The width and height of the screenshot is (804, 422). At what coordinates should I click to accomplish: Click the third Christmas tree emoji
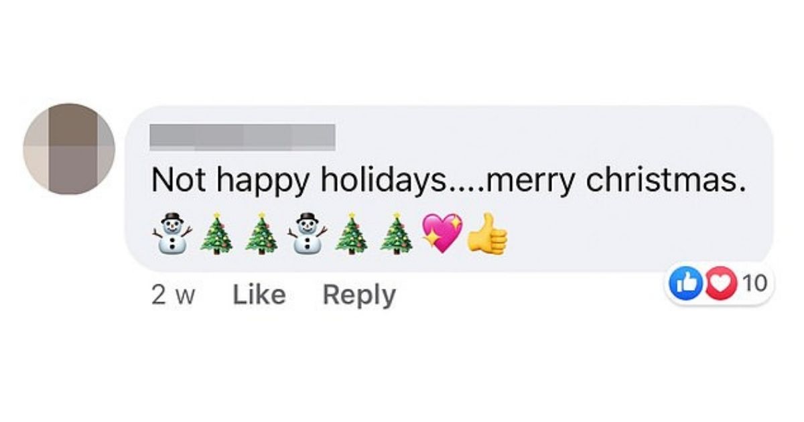(351, 234)
